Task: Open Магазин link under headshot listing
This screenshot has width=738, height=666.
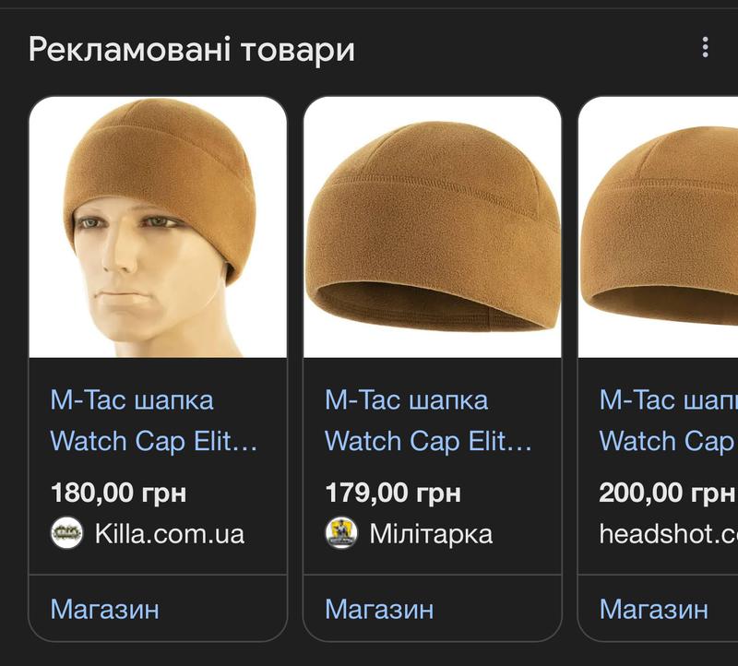Action: pyautogui.click(x=654, y=609)
